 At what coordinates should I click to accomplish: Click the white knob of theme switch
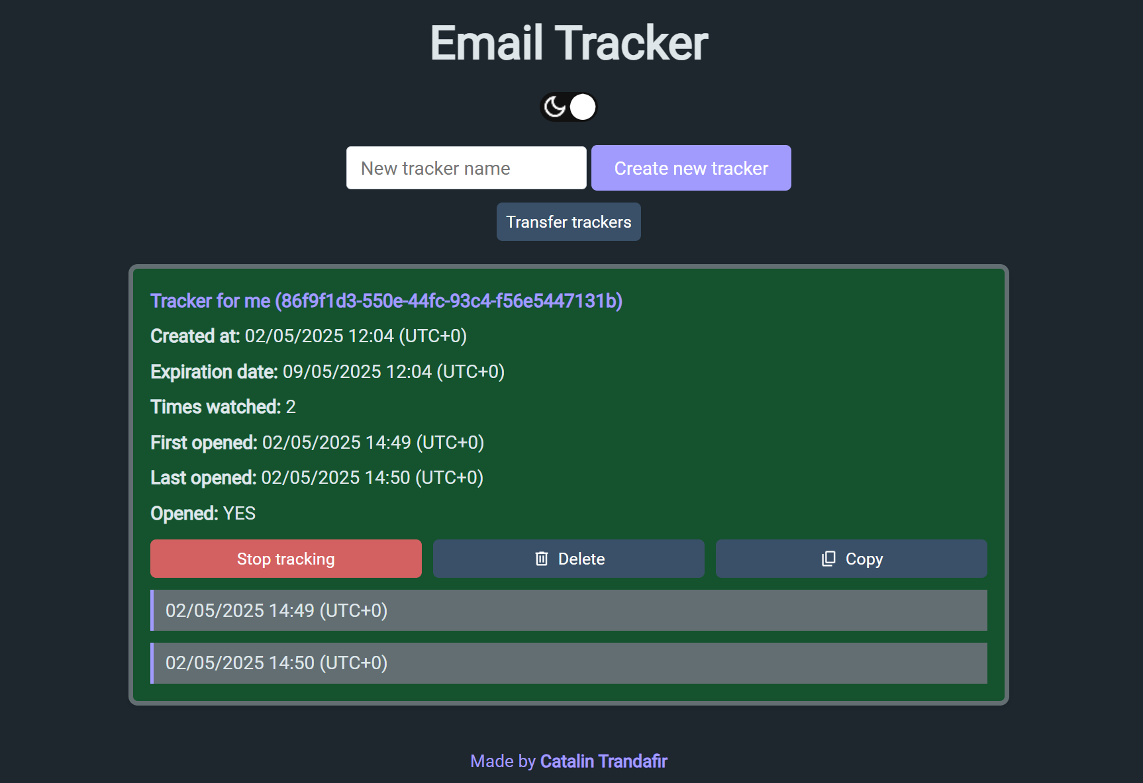coord(583,107)
